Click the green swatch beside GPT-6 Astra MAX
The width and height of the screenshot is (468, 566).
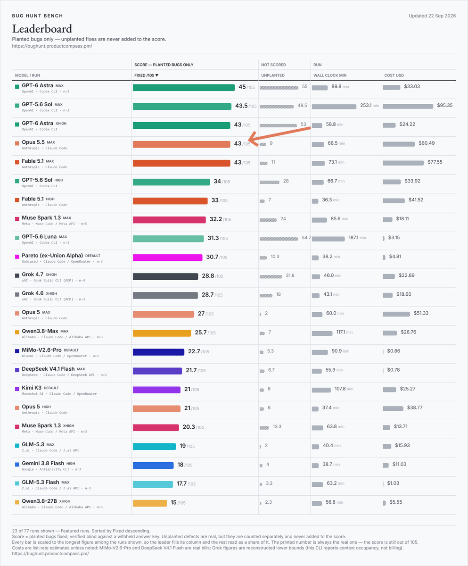click(x=17, y=86)
